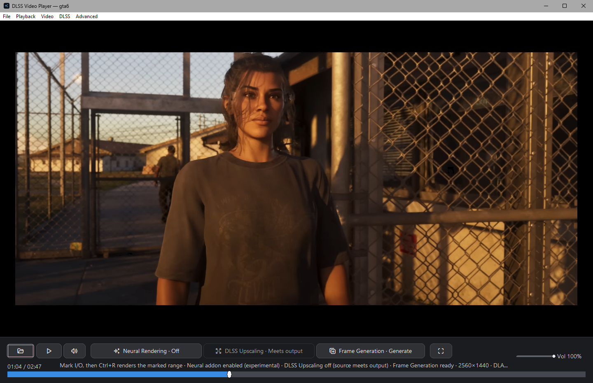Open the File menu
593x383 pixels.
pos(7,16)
